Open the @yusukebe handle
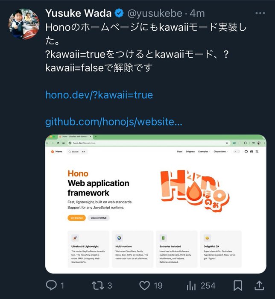The image size is (275, 299). [x=155, y=13]
